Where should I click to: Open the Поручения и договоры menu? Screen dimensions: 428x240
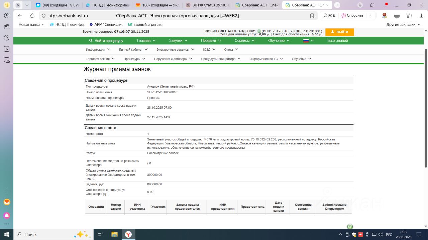click(173, 59)
